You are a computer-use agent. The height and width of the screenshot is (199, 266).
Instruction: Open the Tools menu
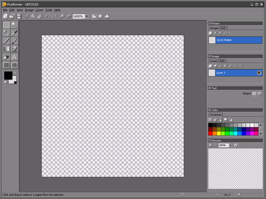(x=49, y=10)
